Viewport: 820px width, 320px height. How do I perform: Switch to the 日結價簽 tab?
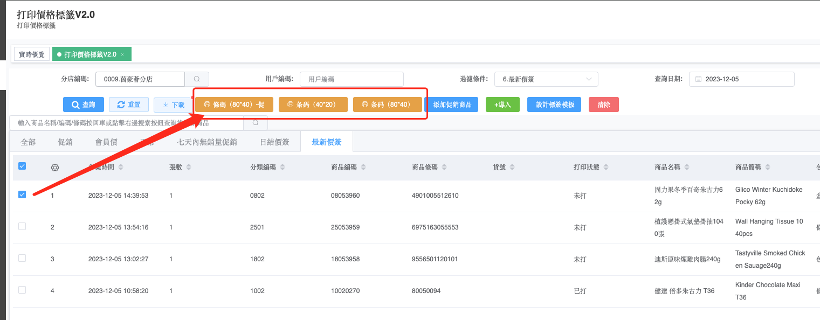pos(274,142)
